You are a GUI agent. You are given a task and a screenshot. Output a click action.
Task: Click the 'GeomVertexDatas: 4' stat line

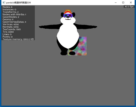(x=14, y=22)
